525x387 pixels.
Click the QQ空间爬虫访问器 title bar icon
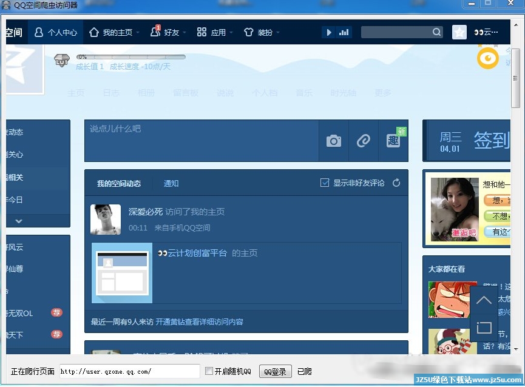(x=5, y=5)
